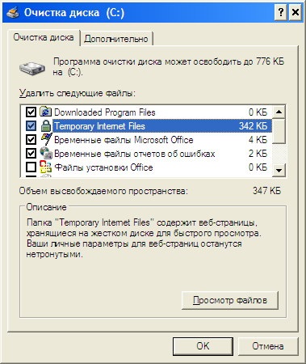The image size is (306, 364).
Task: Click the Internet Explorer icon beside Downloaded Program Files
Action: tap(46, 112)
